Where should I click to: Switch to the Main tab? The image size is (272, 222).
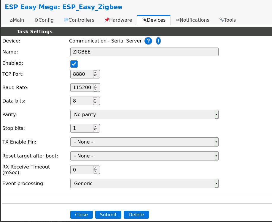(x=17, y=20)
